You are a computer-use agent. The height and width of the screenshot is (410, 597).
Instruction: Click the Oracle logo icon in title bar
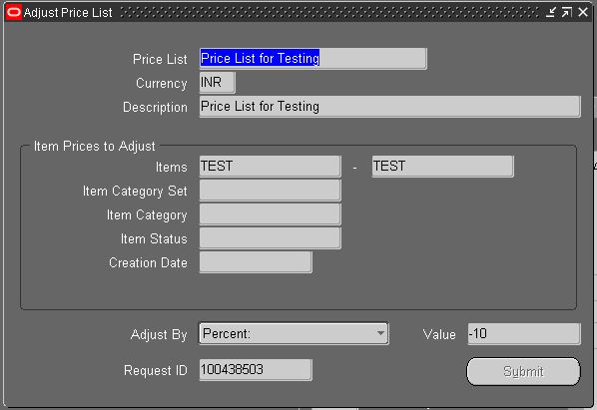point(14,12)
